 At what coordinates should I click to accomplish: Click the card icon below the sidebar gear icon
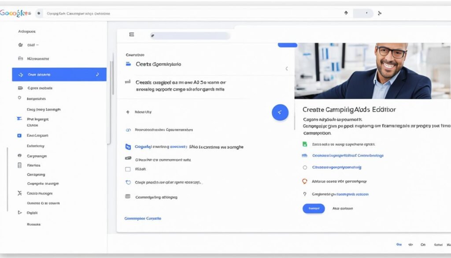point(20,59)
